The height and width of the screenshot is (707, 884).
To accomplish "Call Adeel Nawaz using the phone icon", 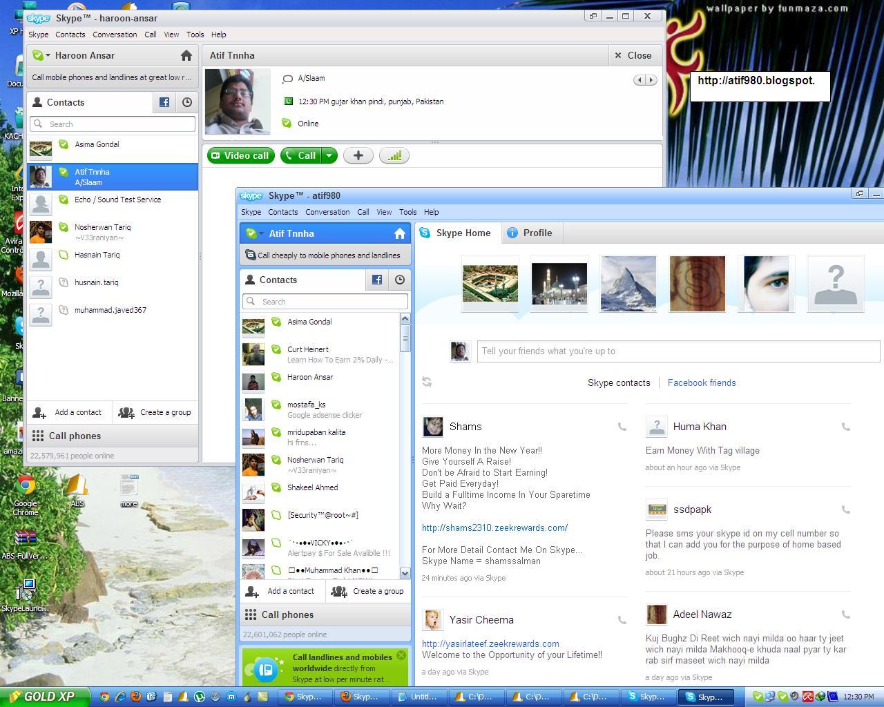I will 845,614.
